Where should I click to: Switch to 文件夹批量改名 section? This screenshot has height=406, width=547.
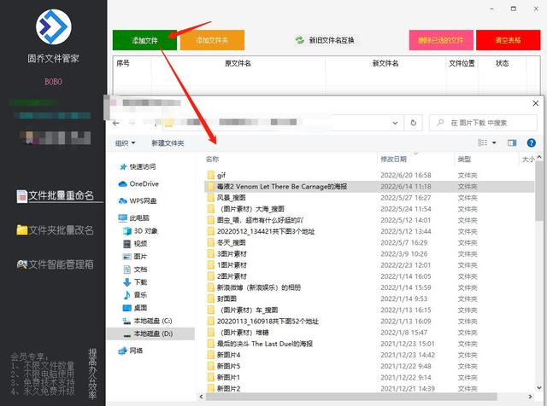[60, 229]
